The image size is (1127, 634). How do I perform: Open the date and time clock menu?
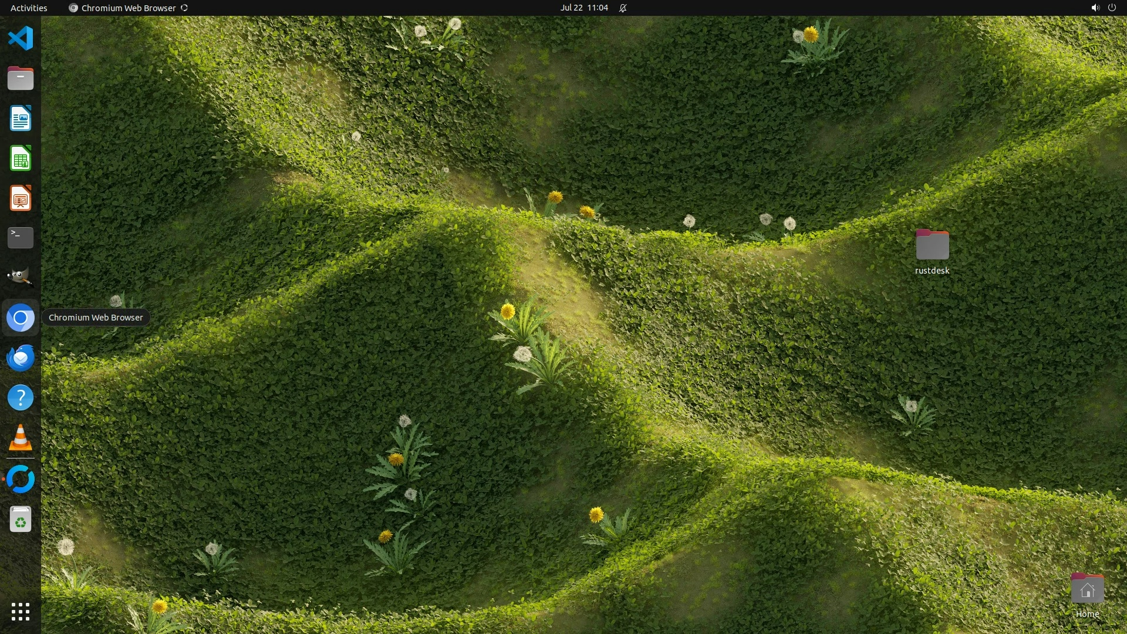pyautogui.click(x=584, y=8)
